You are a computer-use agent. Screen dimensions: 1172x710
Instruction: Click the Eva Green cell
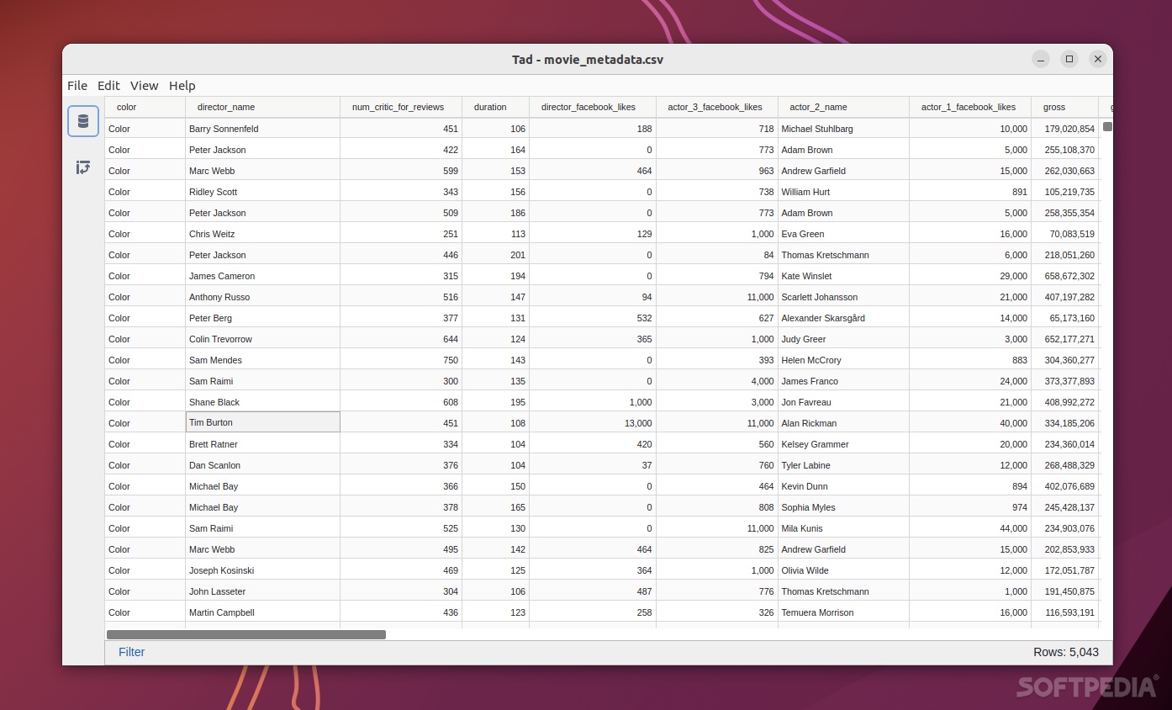tap(843, 234)
